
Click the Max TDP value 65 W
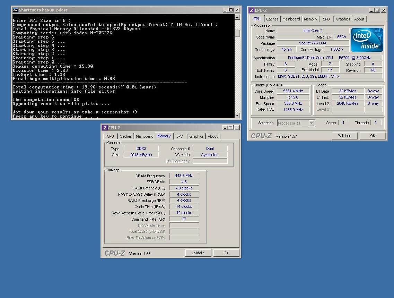[x=341, y=37]
